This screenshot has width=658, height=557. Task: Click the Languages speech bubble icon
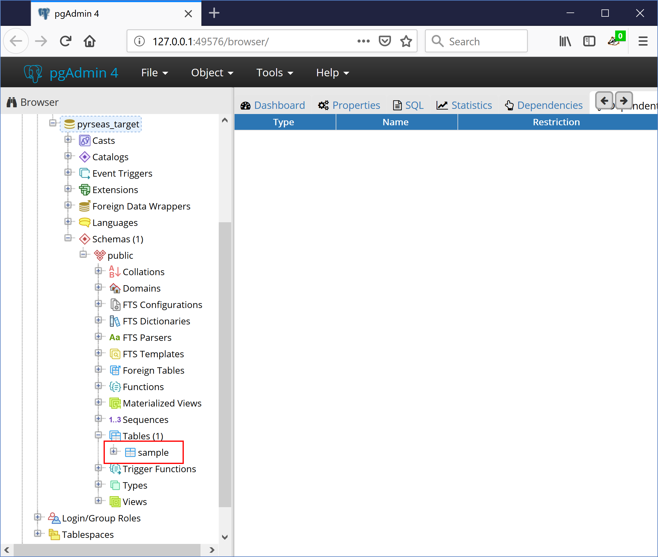click(84, 223)
